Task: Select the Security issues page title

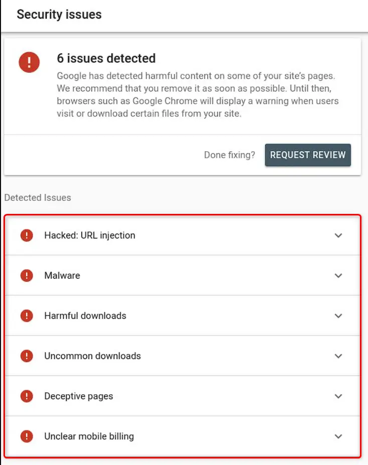Action: [x=59, y=15]
